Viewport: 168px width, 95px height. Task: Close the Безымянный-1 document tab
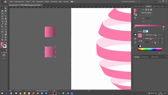pos(42,5)
